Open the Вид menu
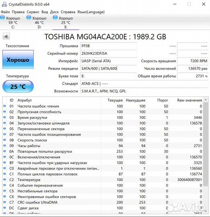Image resolution: width=210 pixels, height=217 pixels. pyautogui.click(x=45, y=12)
